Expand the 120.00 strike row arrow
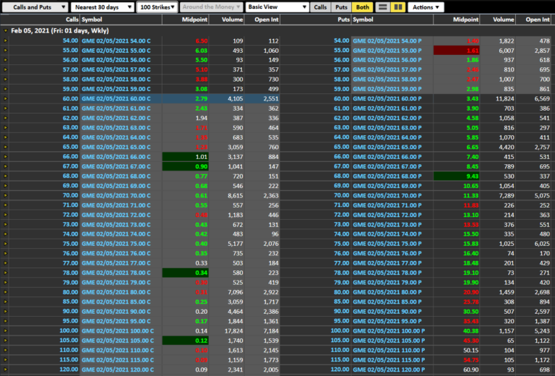This screenshot has width=555, height=376. tap(5, 369)
